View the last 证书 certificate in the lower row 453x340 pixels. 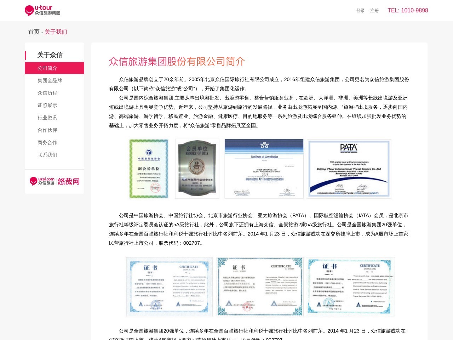click(350, 287)
